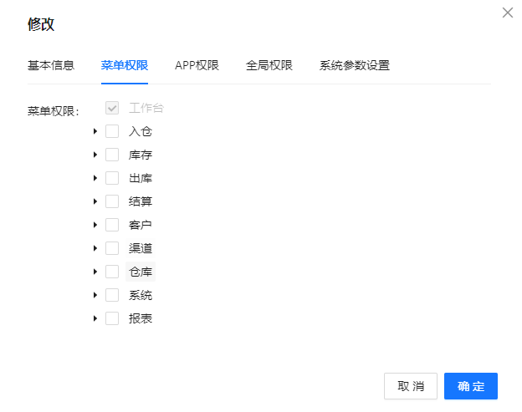Expand the 客户 tree node arrow
This screenshot has height=412, width=522.
(95, 225)
